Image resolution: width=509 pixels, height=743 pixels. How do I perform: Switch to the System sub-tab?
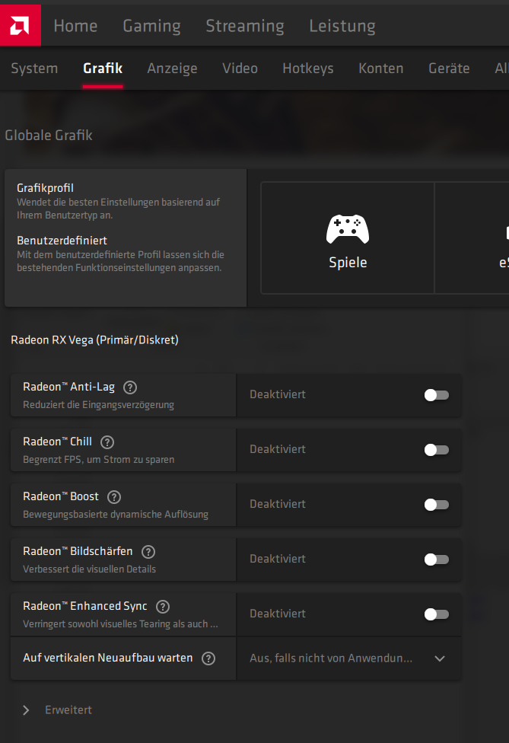[x=34, y=69]
